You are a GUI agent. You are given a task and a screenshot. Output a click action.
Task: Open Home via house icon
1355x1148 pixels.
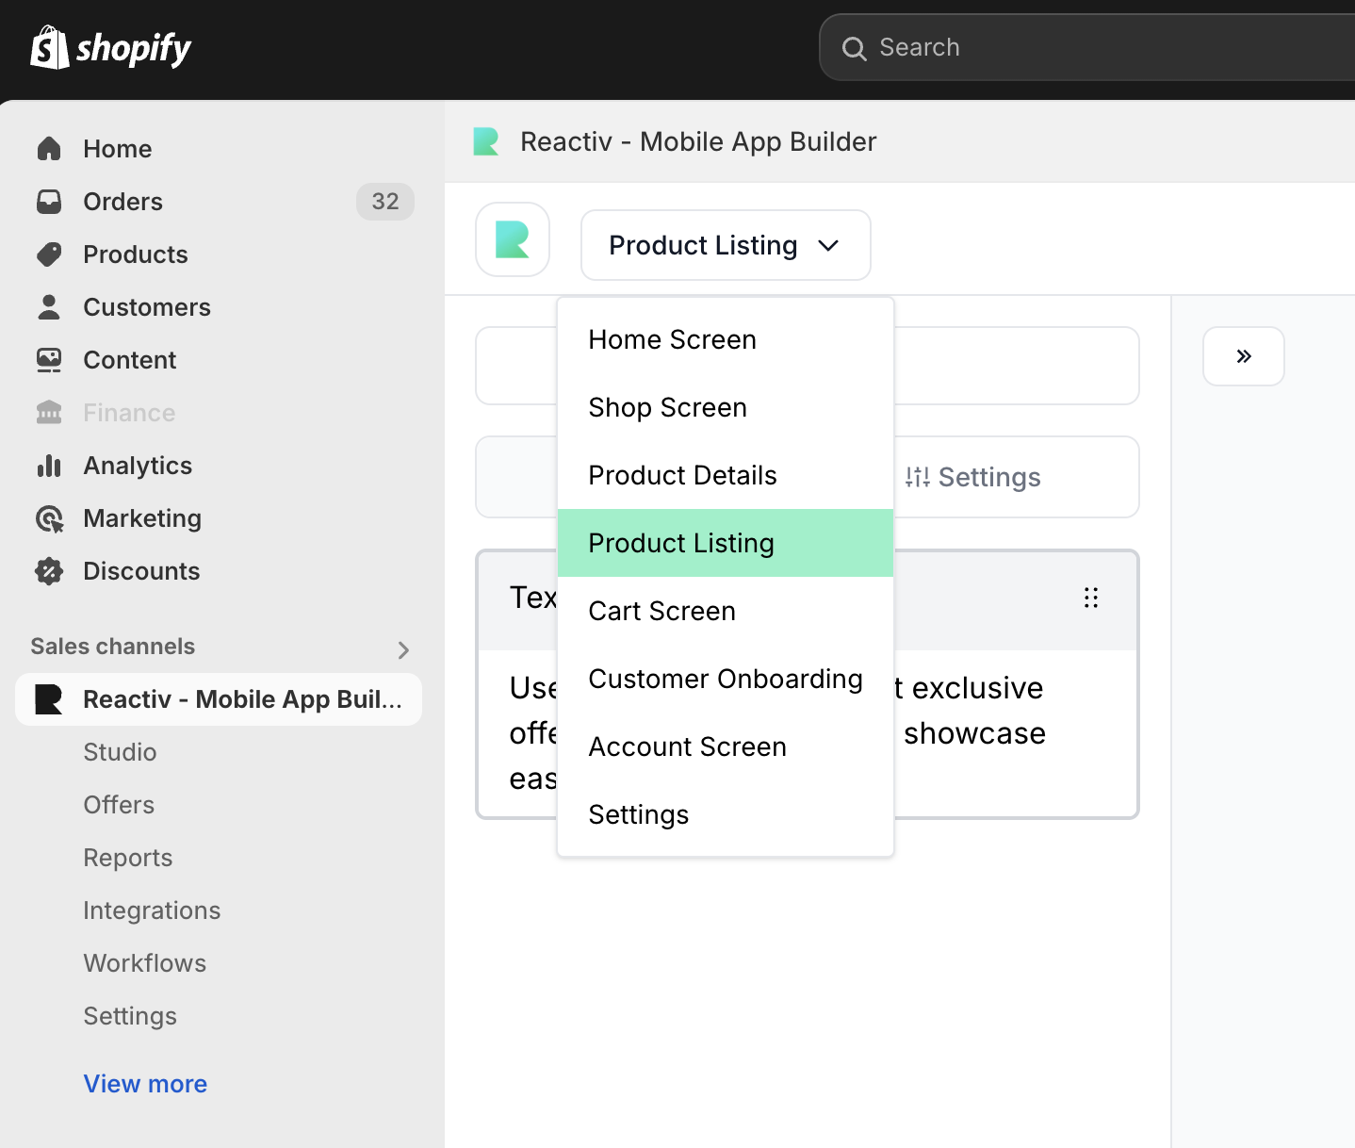click(49, 149)
